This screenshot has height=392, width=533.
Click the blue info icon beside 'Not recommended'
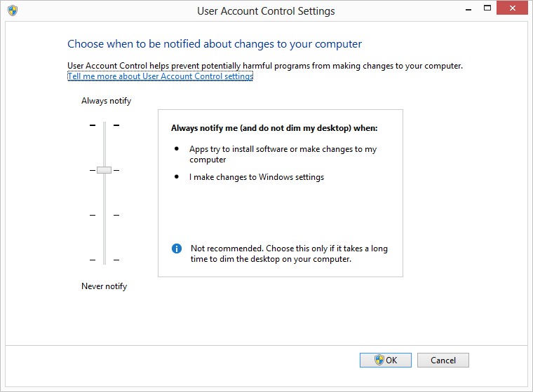(177, 248)
